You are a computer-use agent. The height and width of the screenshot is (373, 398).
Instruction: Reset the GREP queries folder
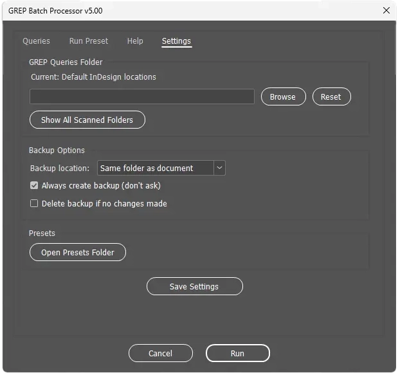click(332, 96)
